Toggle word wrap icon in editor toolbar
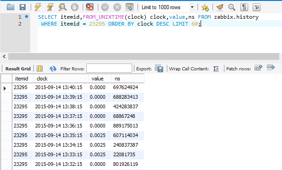Image resolution: width=282 pixels, height=170 pixels. [x=256, y=7]
